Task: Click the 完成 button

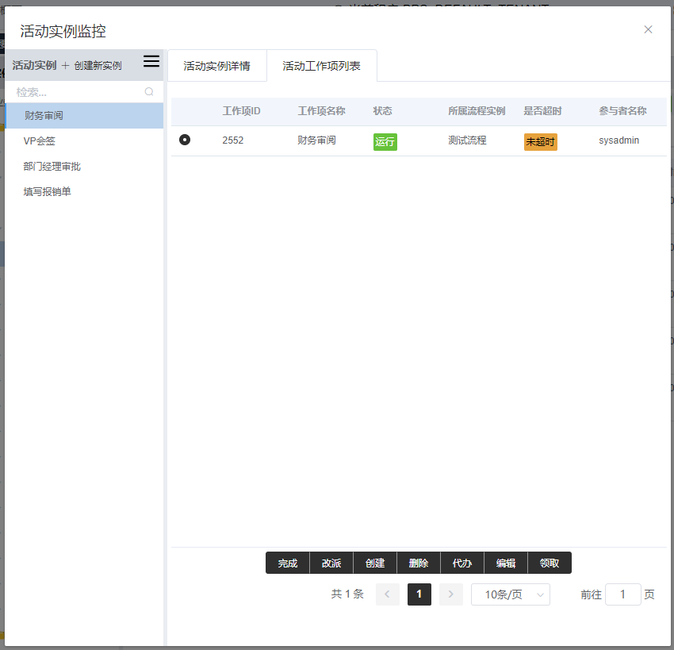Action: point(287,563)
